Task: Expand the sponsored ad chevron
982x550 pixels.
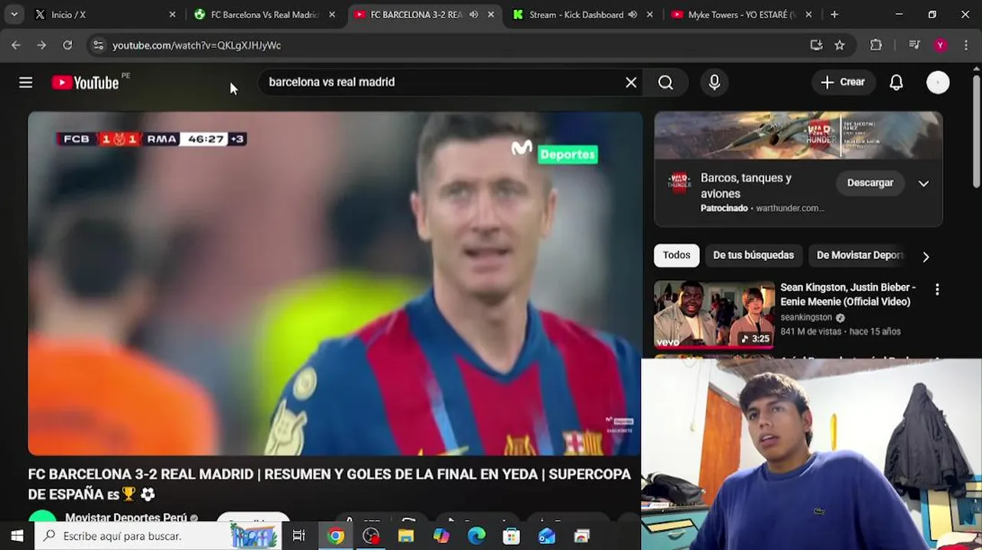Action: pyautogui.click(x=923, y=183)
